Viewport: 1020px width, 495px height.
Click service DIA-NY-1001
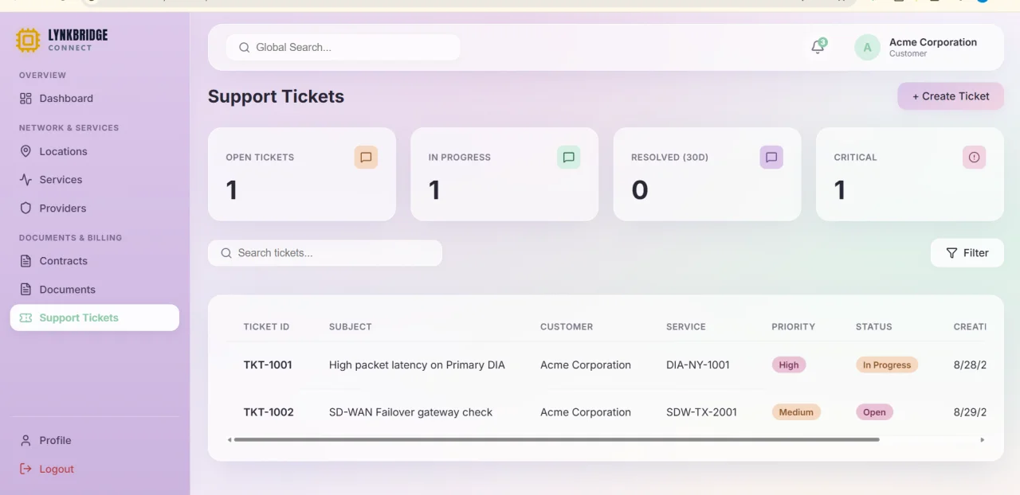coord(698,365)
